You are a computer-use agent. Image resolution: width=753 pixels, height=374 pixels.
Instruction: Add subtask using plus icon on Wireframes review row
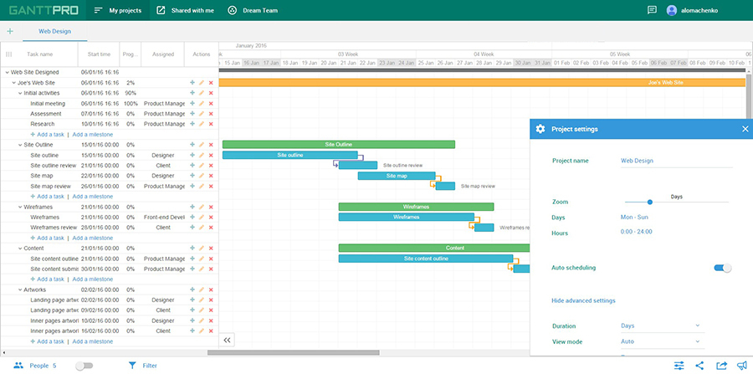click(192, 228)
